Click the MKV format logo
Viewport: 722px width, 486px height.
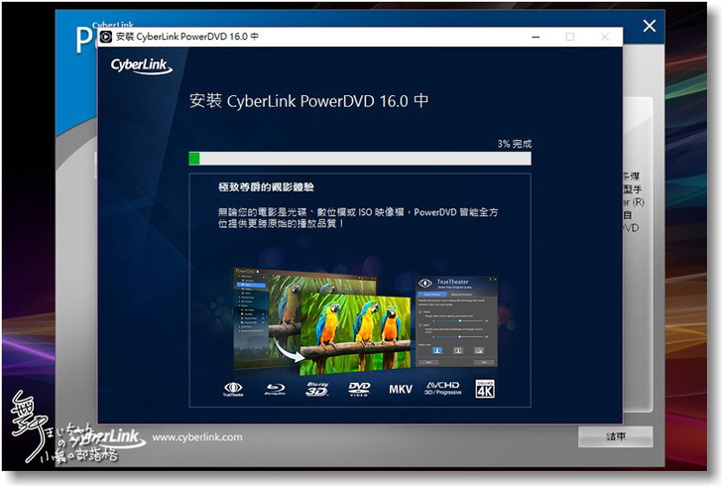(x=401, y=389)
